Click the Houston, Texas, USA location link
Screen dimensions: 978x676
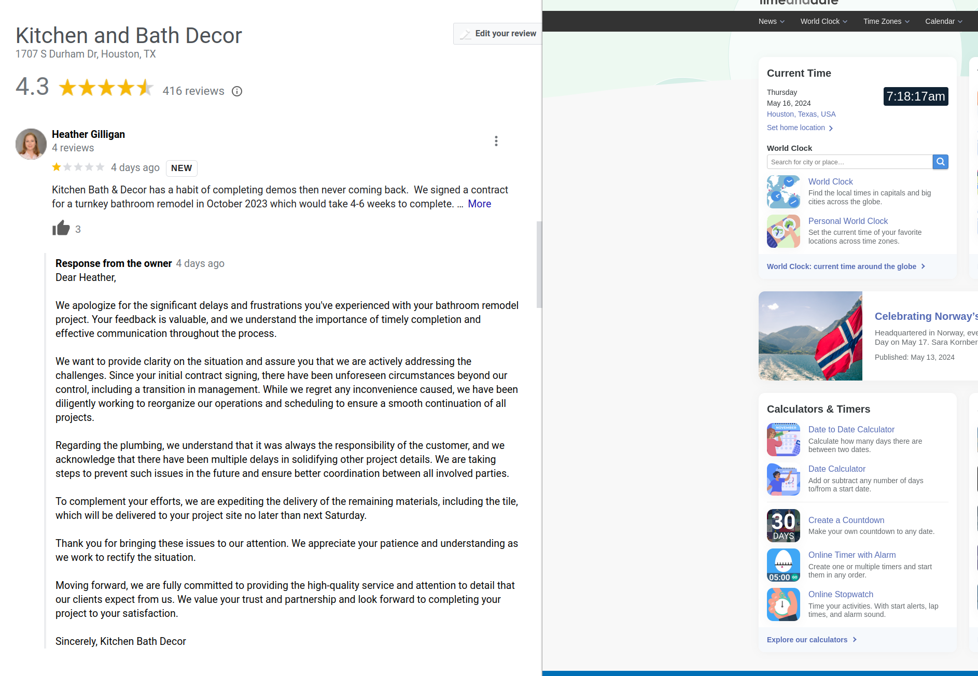[801, 114]
